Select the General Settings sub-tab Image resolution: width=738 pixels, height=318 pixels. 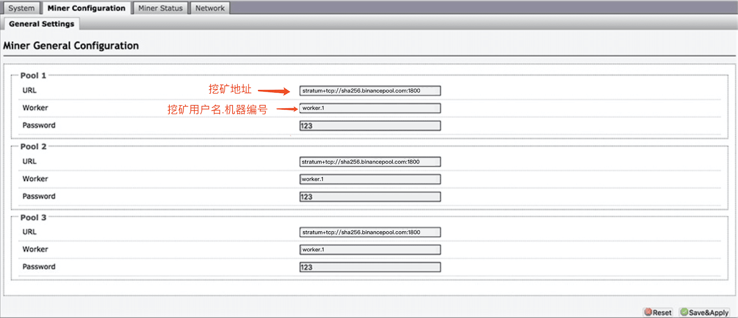(42, 24)
